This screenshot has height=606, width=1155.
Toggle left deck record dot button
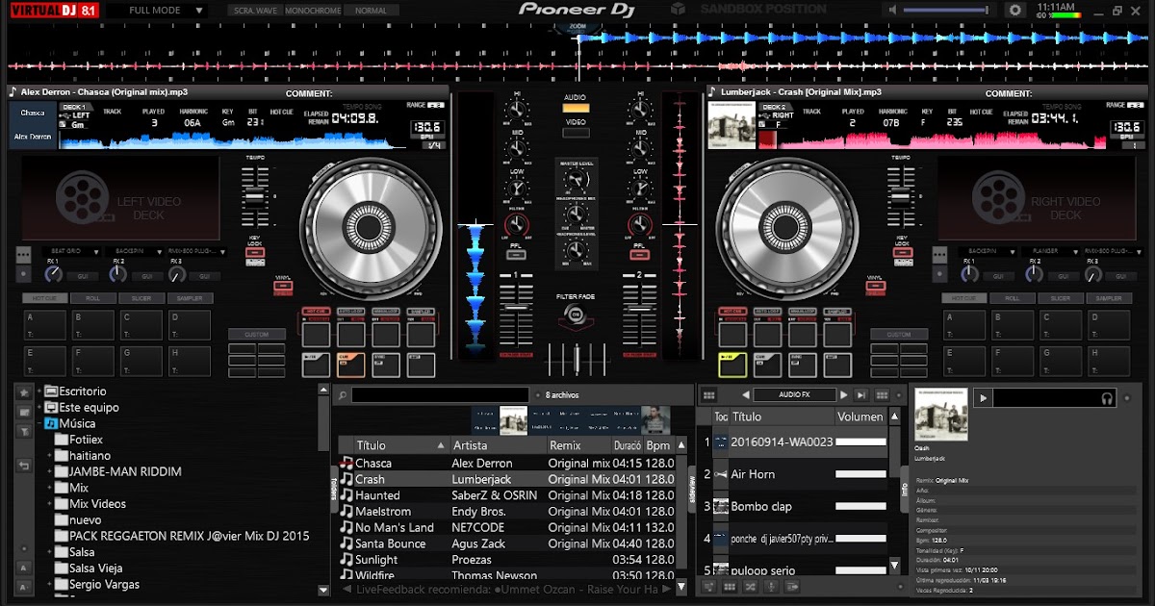[x=24, y=274]
